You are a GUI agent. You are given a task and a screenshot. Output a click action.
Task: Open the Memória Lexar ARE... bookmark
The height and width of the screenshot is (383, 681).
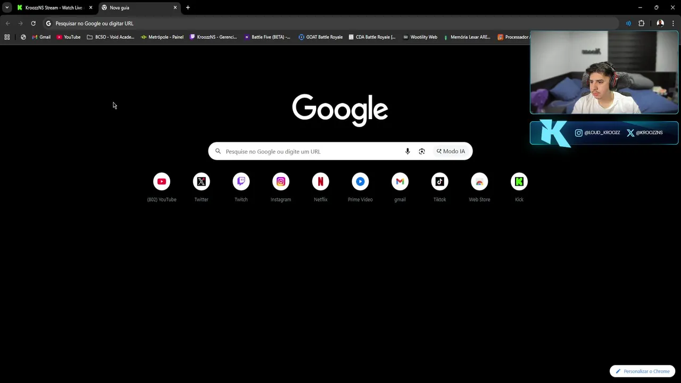click(467, 37)
